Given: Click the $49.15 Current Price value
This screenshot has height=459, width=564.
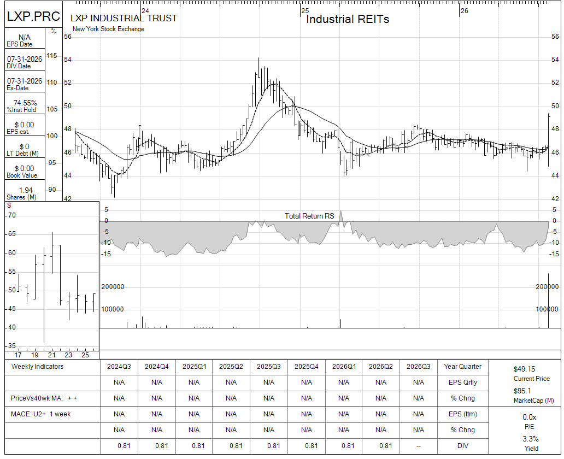Looking at the screenshot, I should pos(525,369).
